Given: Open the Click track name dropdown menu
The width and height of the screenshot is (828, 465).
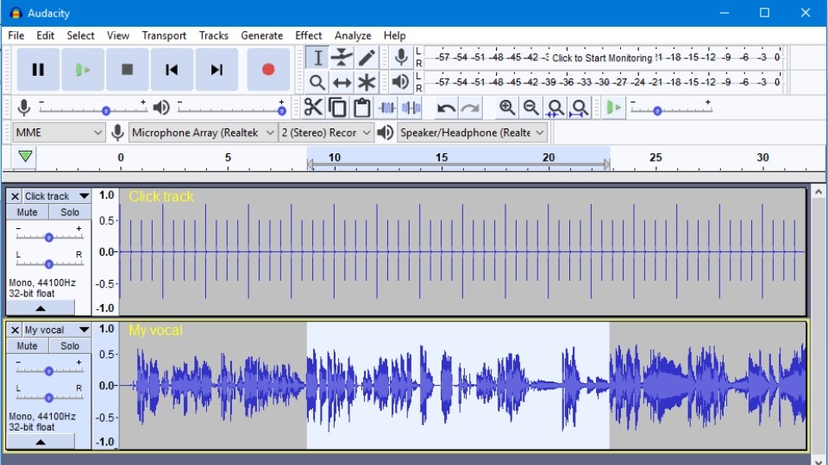Looking at the screenshot, I should [57, 196].
